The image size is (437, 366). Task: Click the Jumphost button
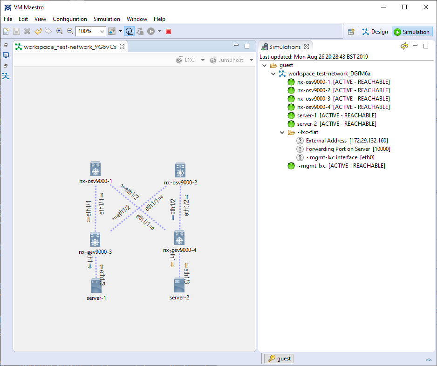(226, 60)
